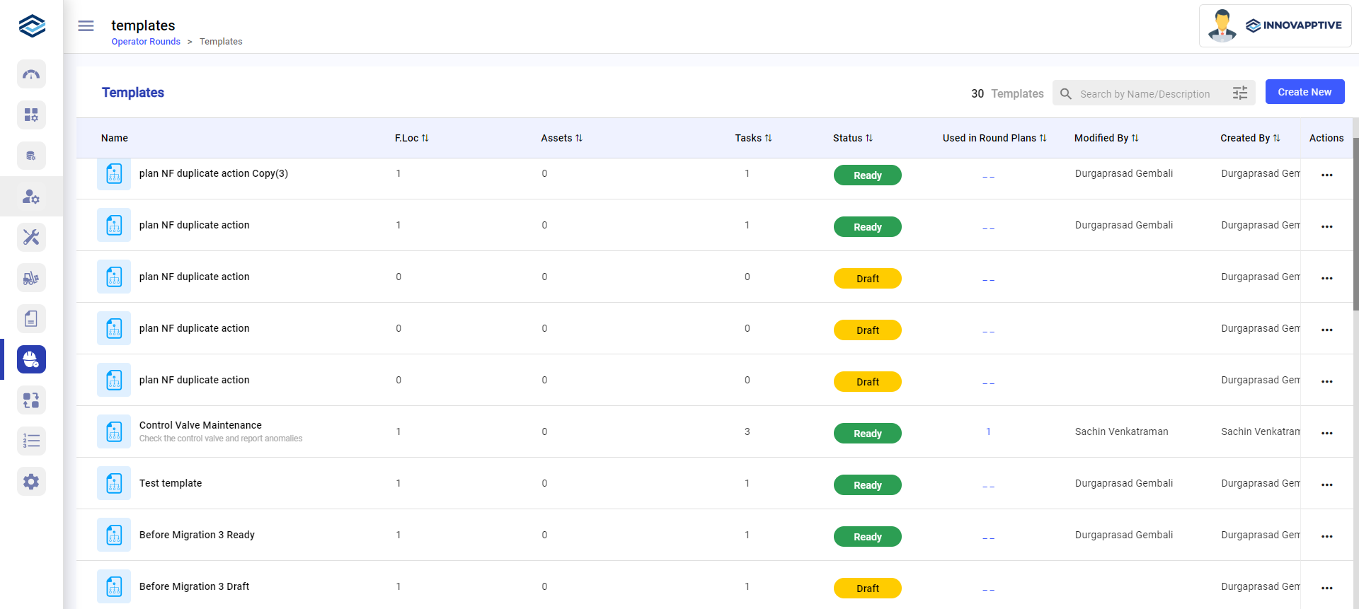
Task: Open the user profile avatar menu
Action: pyautogui.click(x=1222, y=26)
